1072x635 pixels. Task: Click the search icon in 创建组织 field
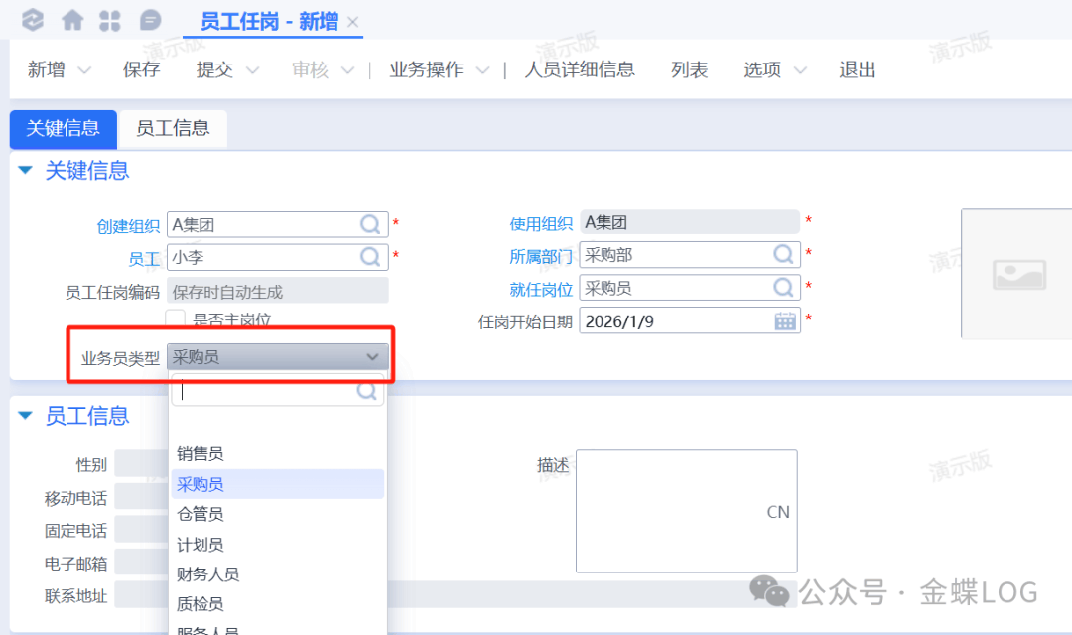pyautogui.click(x=371, y=225)
